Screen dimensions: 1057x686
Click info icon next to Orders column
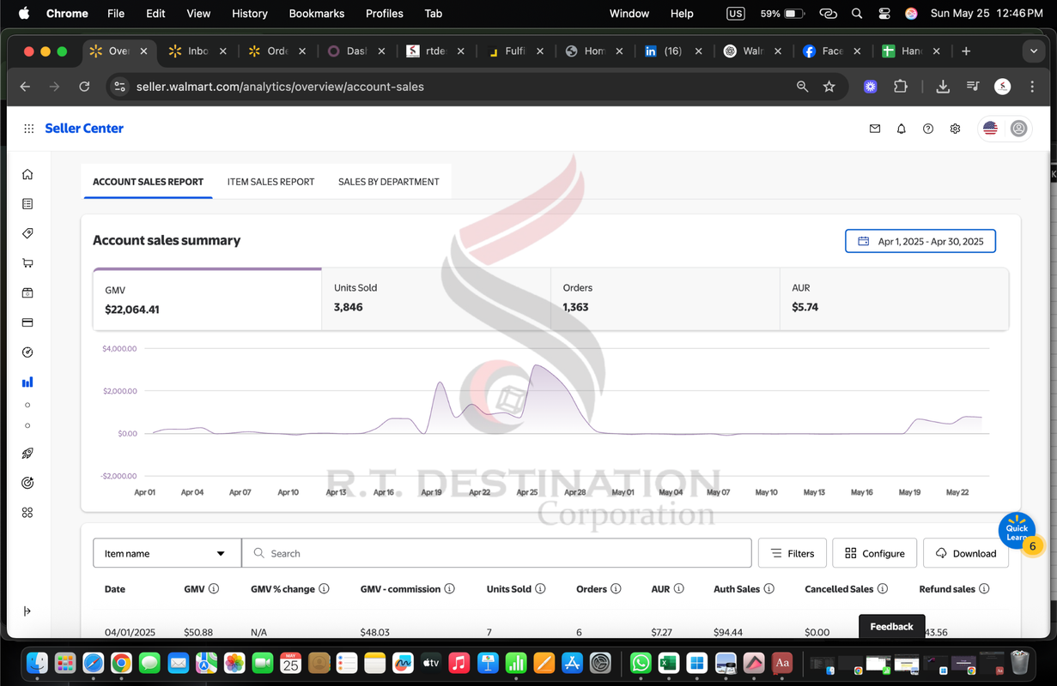coord(617,589)
